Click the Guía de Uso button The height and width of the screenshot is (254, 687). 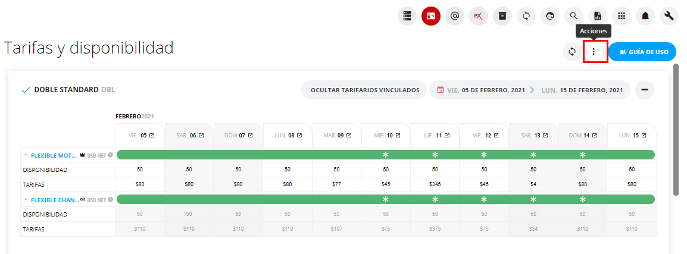tap(642, 52)
